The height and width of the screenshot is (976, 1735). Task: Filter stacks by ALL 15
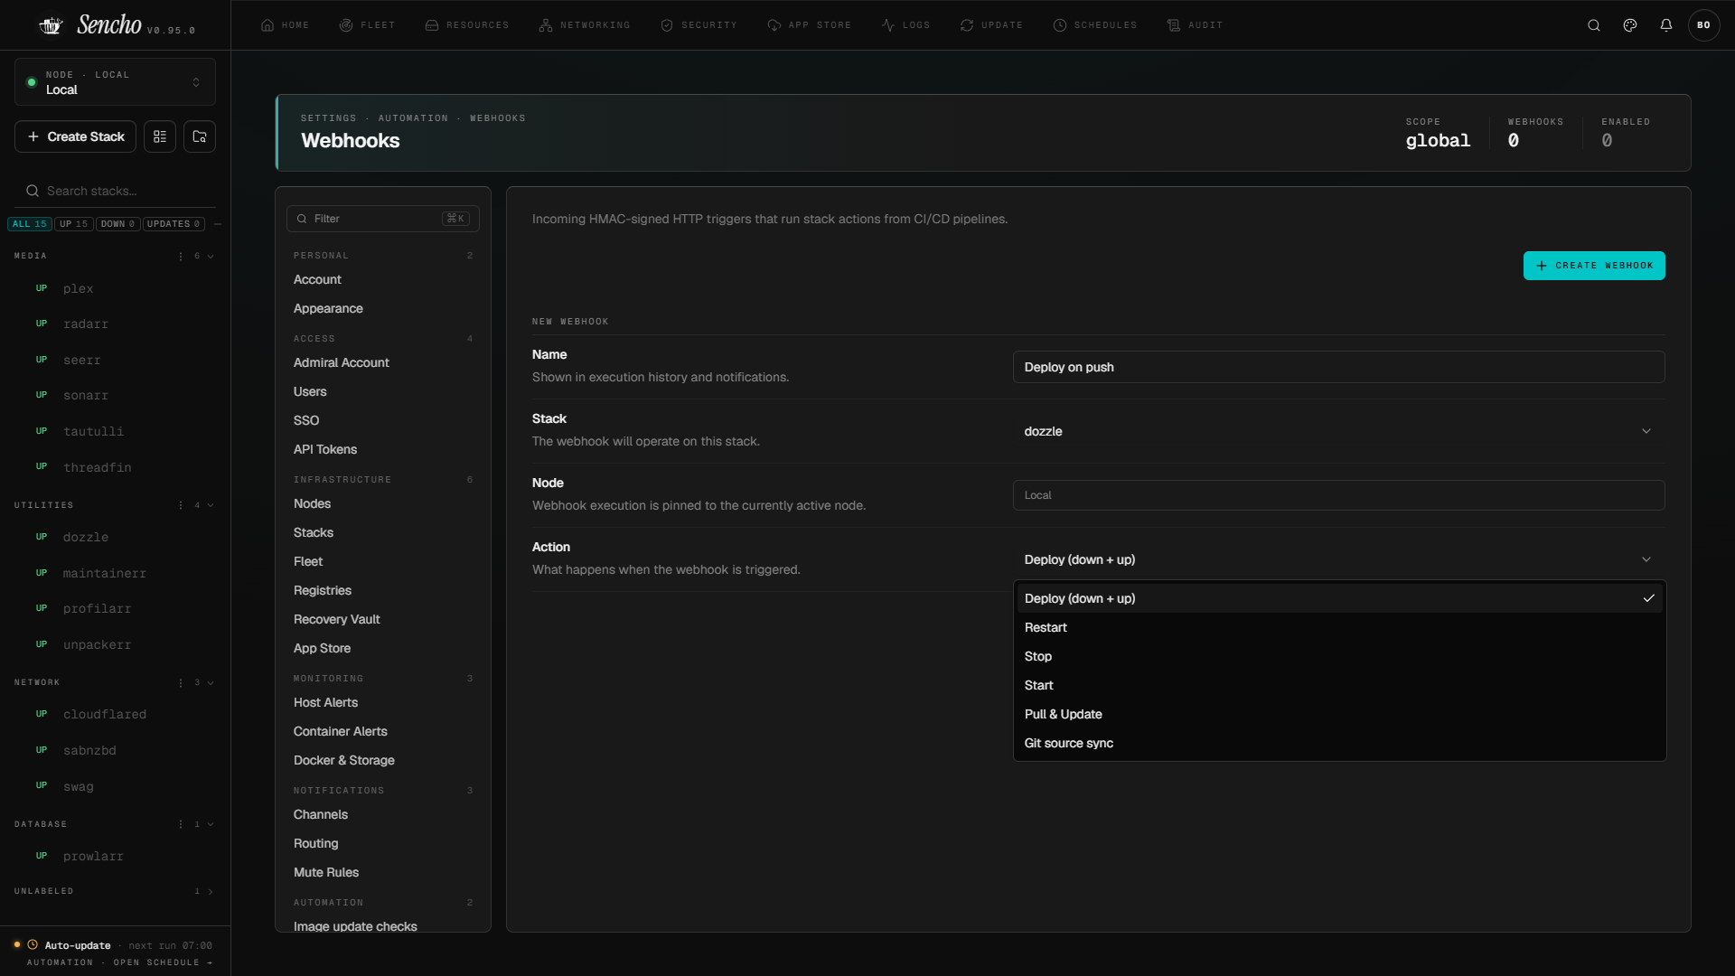tap(30, 224)
